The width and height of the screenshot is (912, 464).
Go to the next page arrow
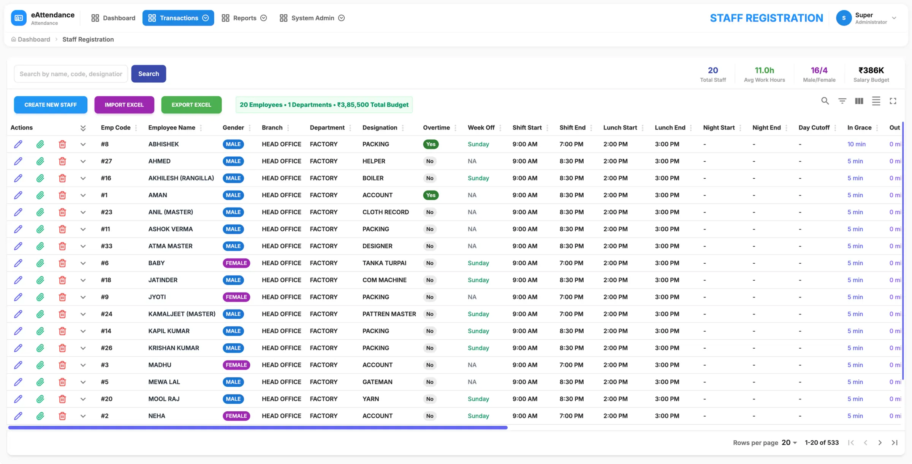[880, 442]
